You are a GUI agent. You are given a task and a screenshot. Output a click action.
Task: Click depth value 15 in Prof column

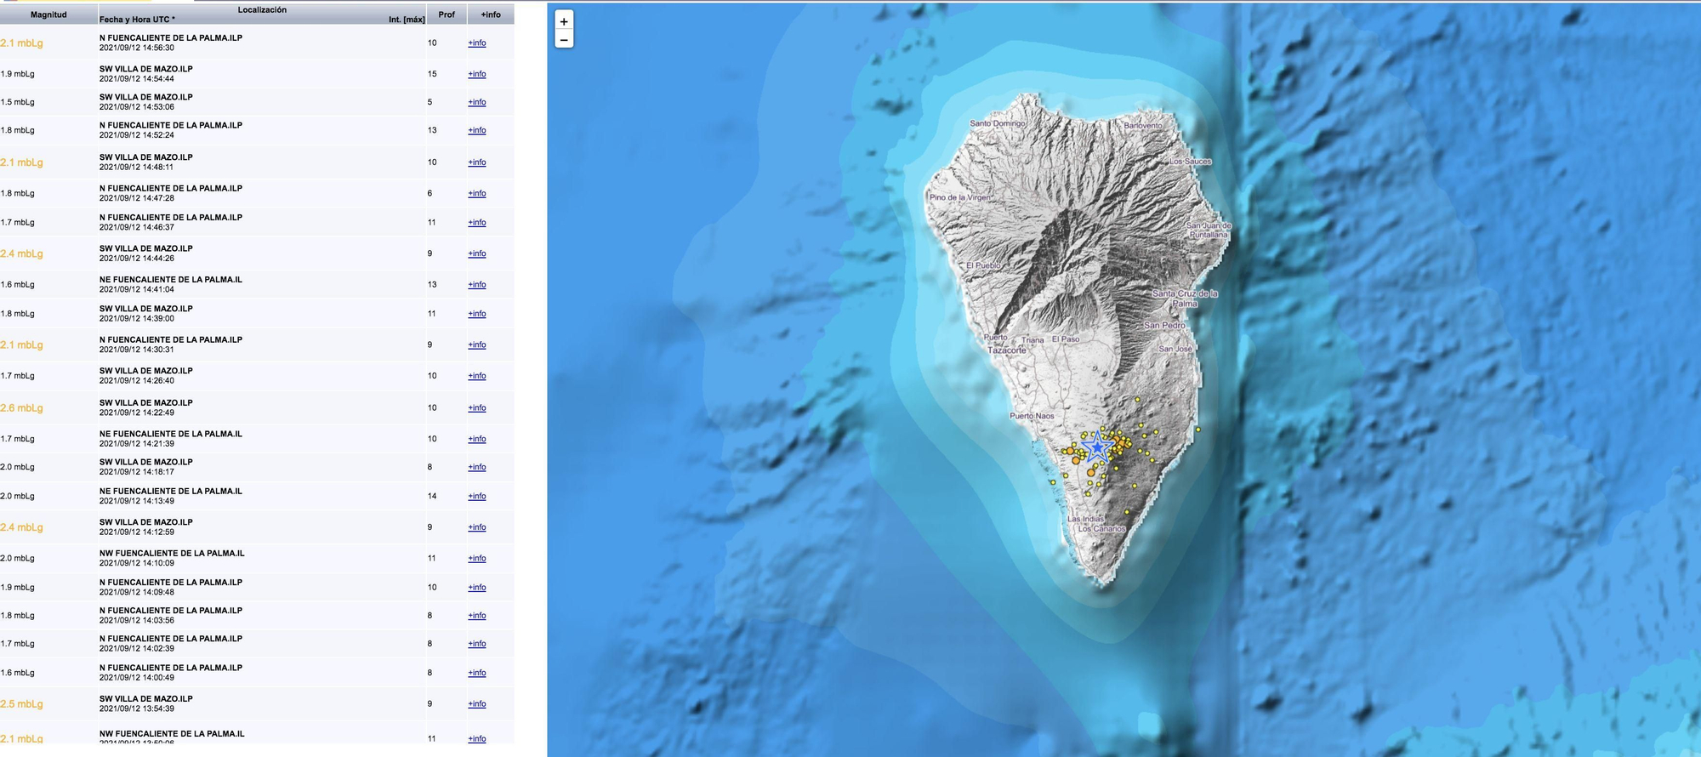pyautogui.click(x=432, y=74)
